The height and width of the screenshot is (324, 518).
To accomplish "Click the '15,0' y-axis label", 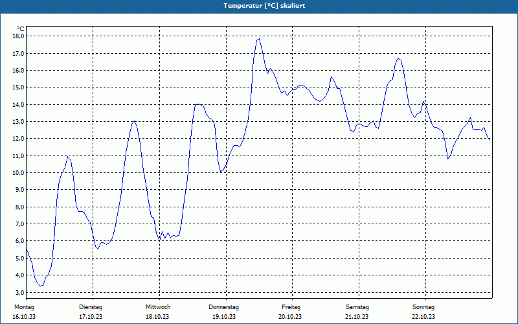I will (18, 87).
